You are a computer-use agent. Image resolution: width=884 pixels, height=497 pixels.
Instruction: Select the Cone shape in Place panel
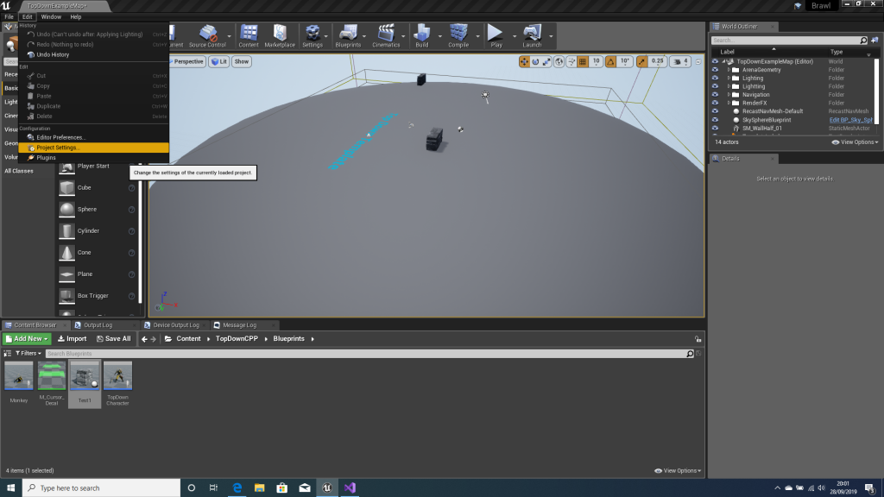84,253
